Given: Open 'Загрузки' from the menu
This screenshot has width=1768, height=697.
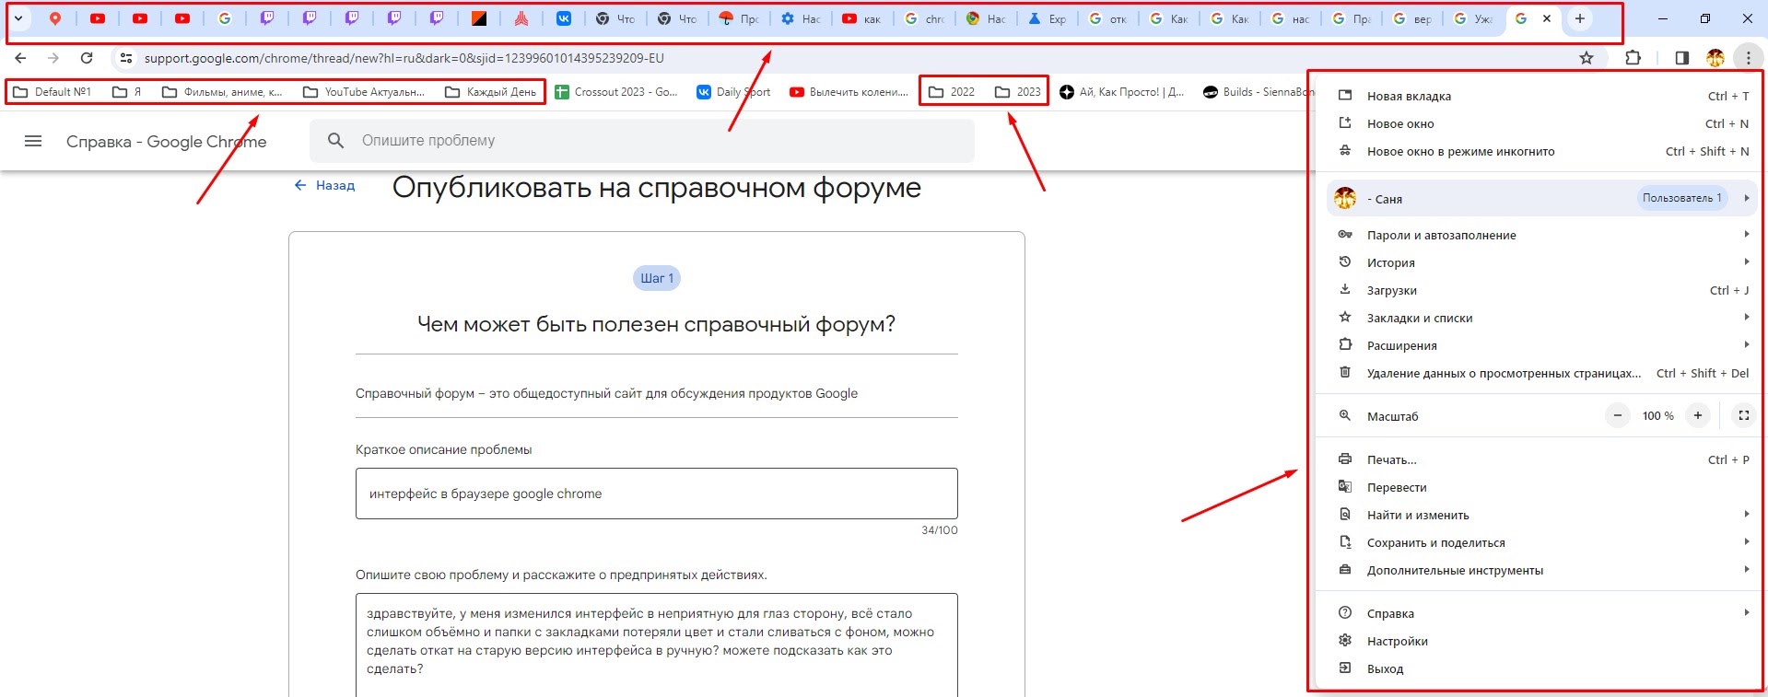Looking at the screenshot, I should pyautogui.click(x=1542, y=290).
